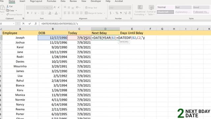The image size is (211, 119).
Task: Open Number format dialog launcher
Action: (x=131, y=19)
